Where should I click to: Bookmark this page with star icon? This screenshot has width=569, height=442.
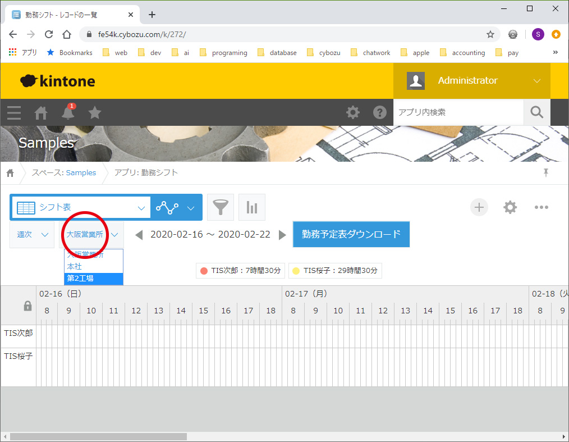[490, 34]
